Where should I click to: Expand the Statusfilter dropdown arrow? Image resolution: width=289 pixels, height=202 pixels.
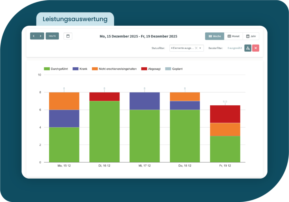200,48
